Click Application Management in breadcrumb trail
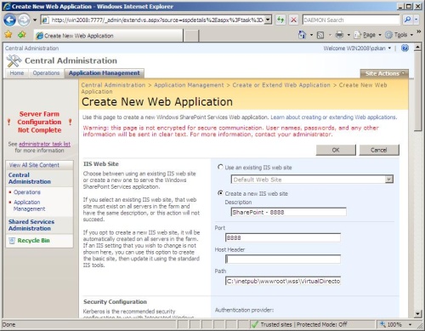The width and height of the screenshot is (425, 331). [x=189, y=85]
